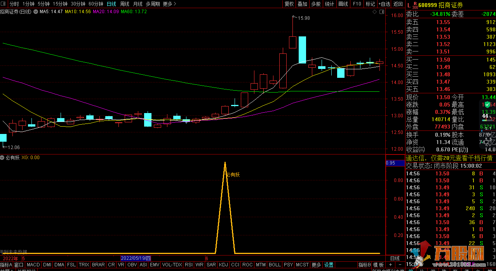Select the 窗口 tab in indicator bar
Image resolution: width=496 pixels, height=271 pixels.
(x=19, y=265)
